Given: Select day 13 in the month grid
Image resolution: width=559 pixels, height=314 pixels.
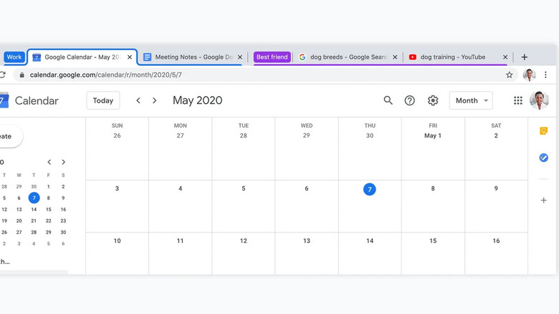Looking at the screenshot, I should click(307, 241).
